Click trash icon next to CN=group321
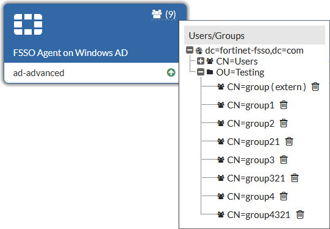The width and height of the screenshot is (330, 229). [295, 178]
